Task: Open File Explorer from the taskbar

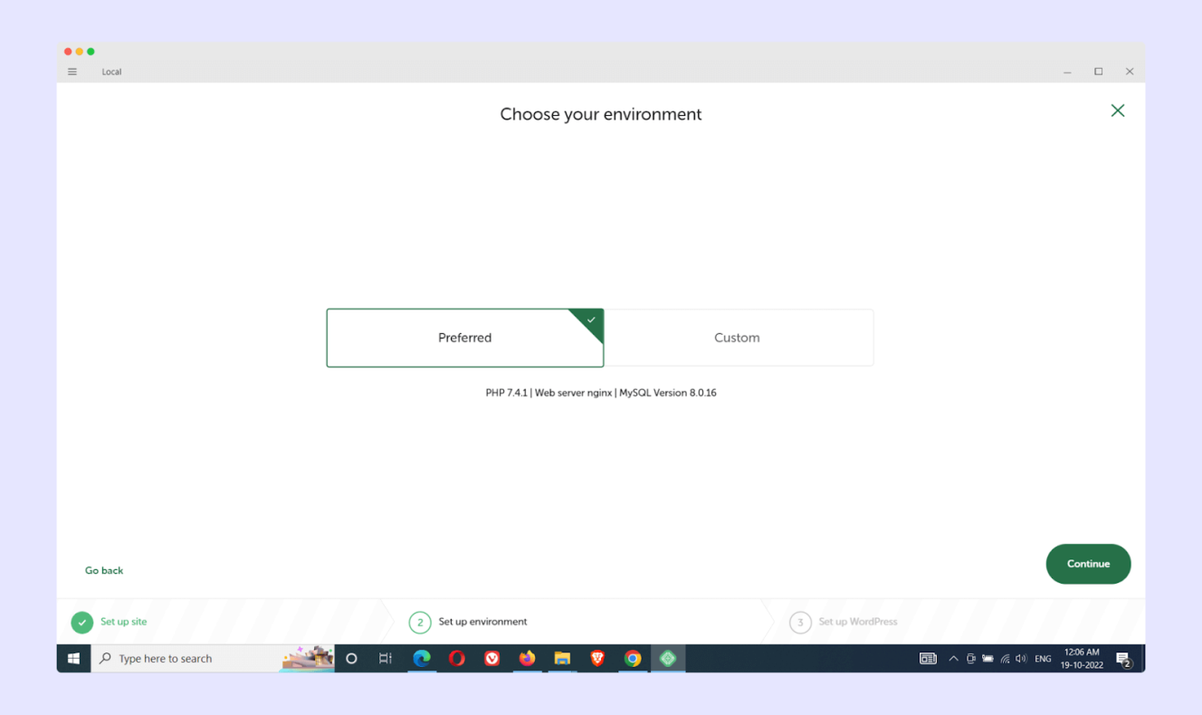Action: pos(562,658)
